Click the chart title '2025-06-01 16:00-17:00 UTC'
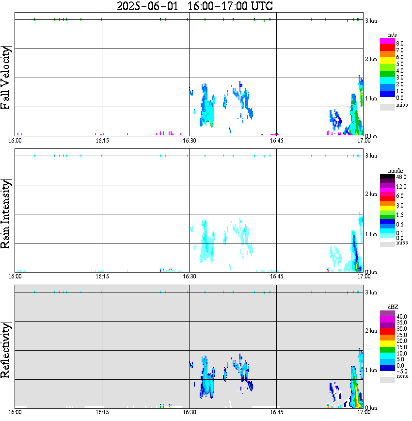 point(195,6)
